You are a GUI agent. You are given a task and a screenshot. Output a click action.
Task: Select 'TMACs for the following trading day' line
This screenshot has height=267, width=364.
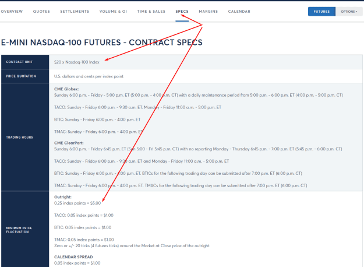click(181, 185)
